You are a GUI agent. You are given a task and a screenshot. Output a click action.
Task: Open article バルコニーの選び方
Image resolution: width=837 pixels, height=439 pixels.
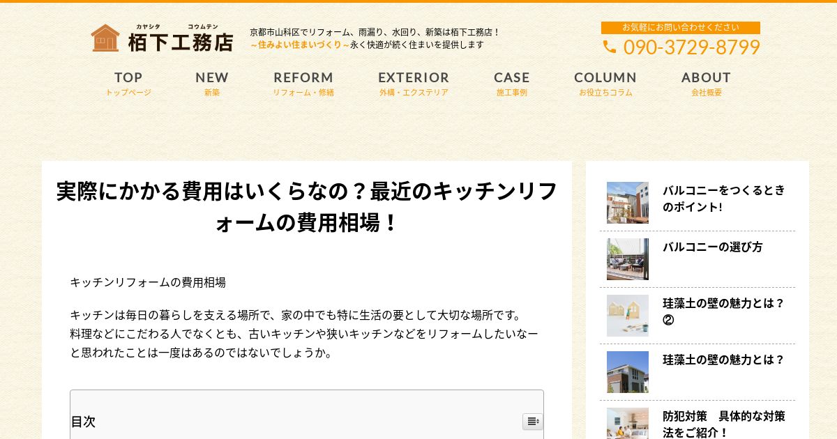click(712, 247)
